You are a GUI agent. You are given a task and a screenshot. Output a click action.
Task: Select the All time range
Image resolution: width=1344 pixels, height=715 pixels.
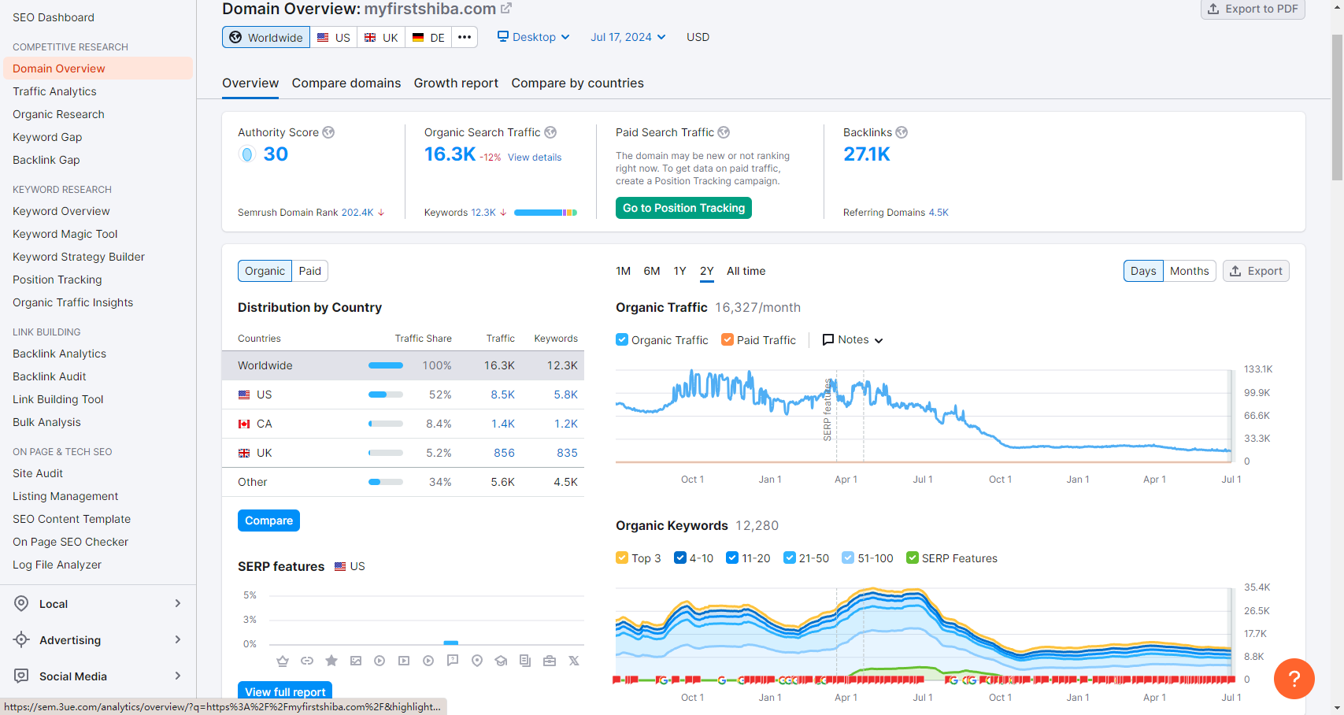(x=746, y=271)
